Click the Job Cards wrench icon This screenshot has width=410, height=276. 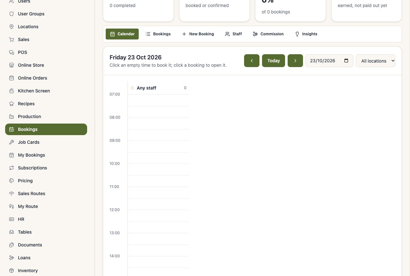pos(12,142)
